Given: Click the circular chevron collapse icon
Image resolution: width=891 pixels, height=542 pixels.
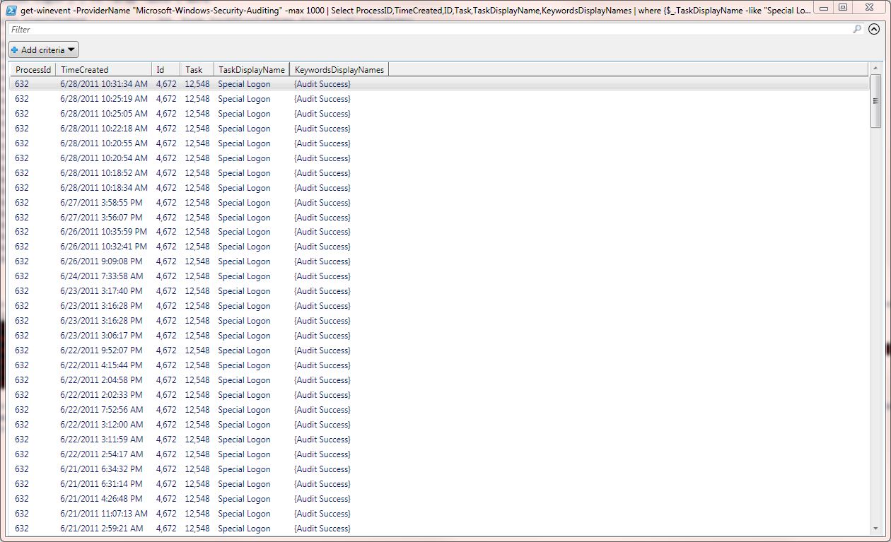Looking at the screenshot, I should (x=875, y=29).
